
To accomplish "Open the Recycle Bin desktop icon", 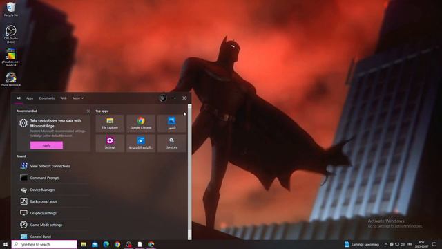I will point(11,9).
